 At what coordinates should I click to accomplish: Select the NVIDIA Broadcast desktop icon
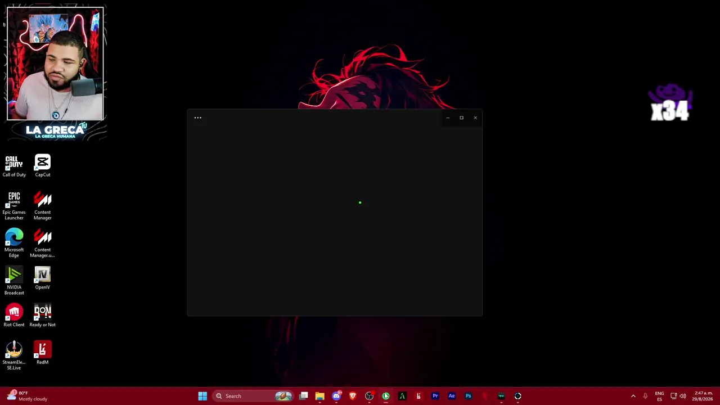pyautogui.click(x=14, y=281)
